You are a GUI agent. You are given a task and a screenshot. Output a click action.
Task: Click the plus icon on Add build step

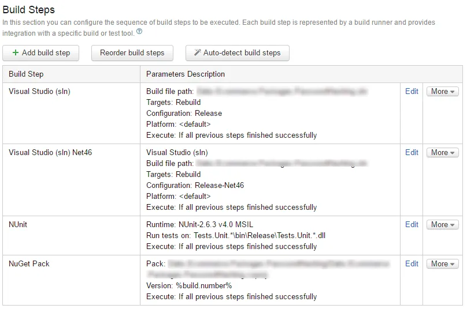click(x=16, y=52)
